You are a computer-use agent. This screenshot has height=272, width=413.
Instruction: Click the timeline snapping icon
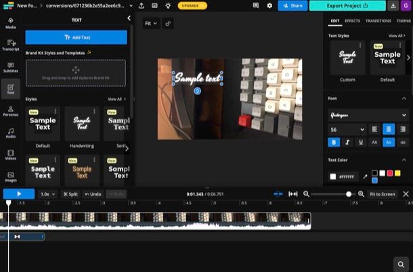click(278, 194)
